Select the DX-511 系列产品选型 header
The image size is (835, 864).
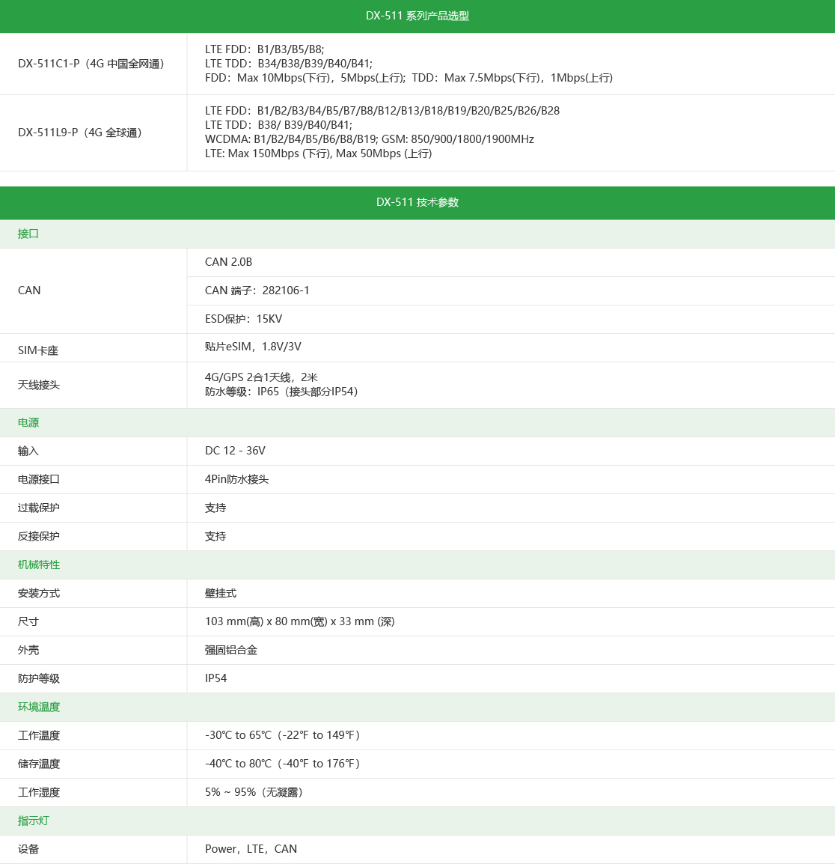click(x=417, y=16)
